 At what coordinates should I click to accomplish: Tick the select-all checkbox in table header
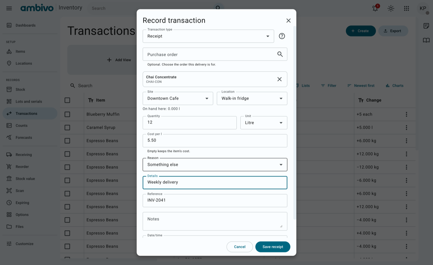[67, 100]
